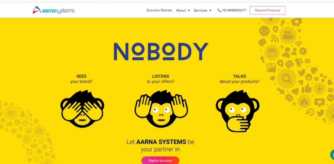Click the speak-no-evil monkey icon
The height and width of the screenshot is (164, 334).
tap(237, 111)
